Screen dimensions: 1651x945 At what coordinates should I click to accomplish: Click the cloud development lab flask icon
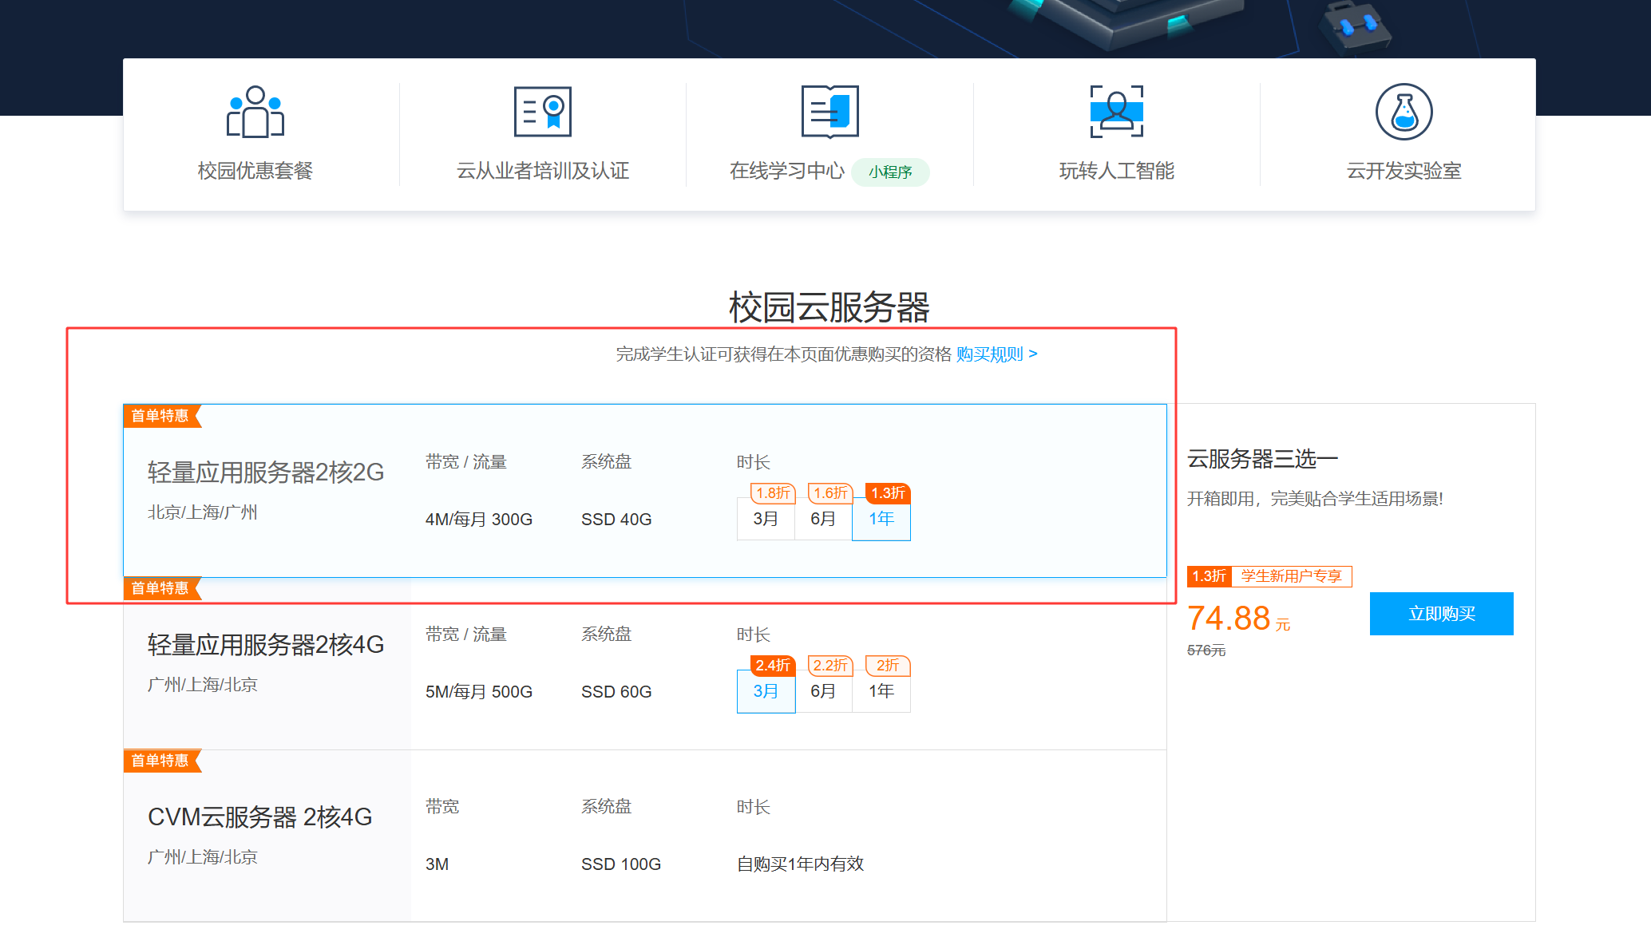click(x=1404, y=112)
